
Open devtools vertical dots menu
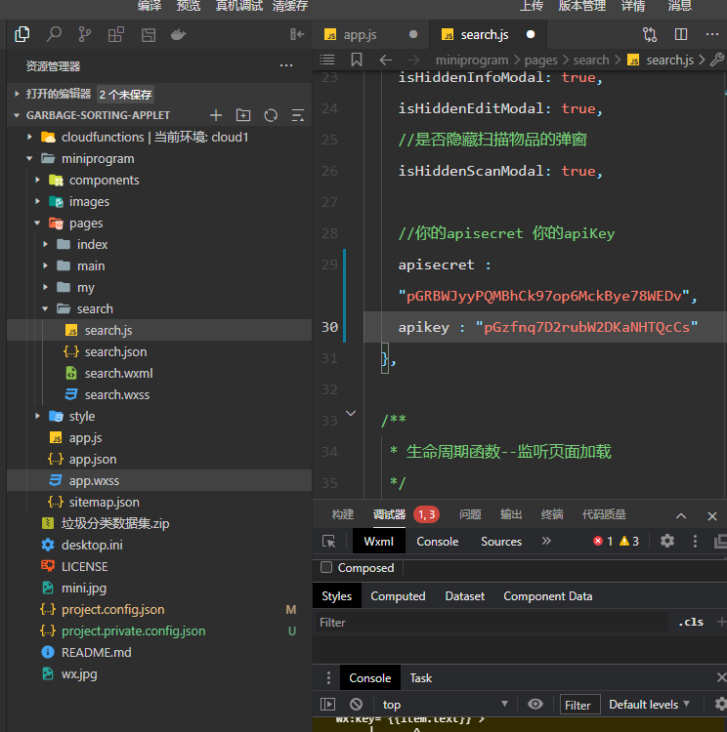[695, 541]
